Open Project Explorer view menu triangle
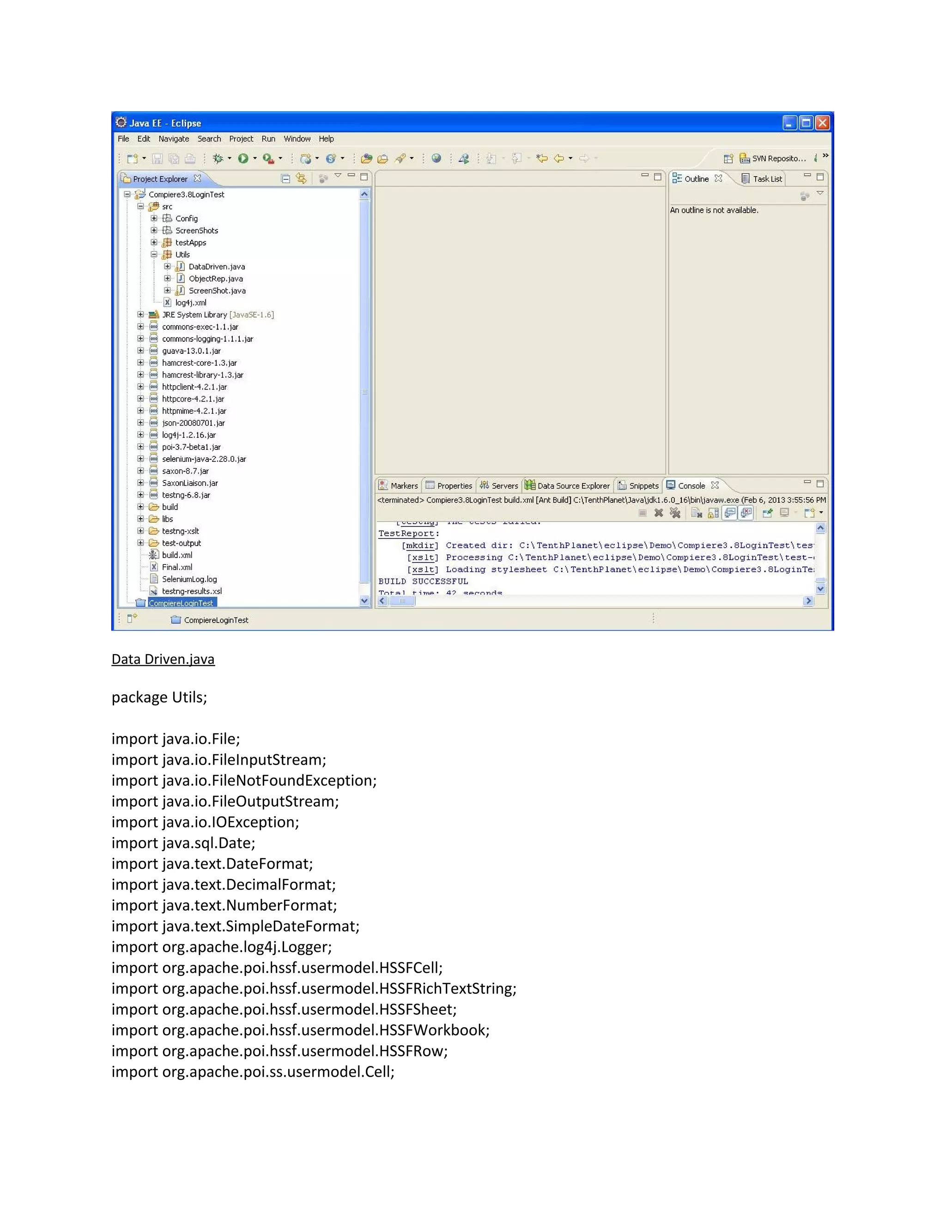This screenshot has width=946, height=1225. 338,176
